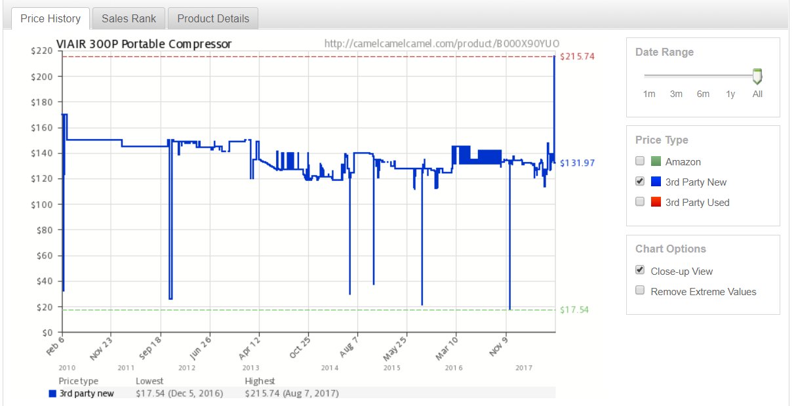Set date range to 6m
The width and height of the screenshot is (796, 406).
(703, 94)
